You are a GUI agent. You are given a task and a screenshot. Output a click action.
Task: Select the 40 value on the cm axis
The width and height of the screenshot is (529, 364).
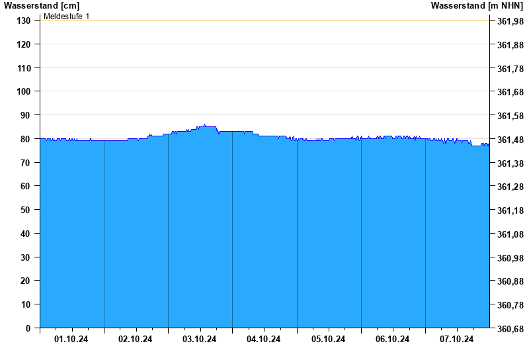pyautogui.click(x=25, y=234)
